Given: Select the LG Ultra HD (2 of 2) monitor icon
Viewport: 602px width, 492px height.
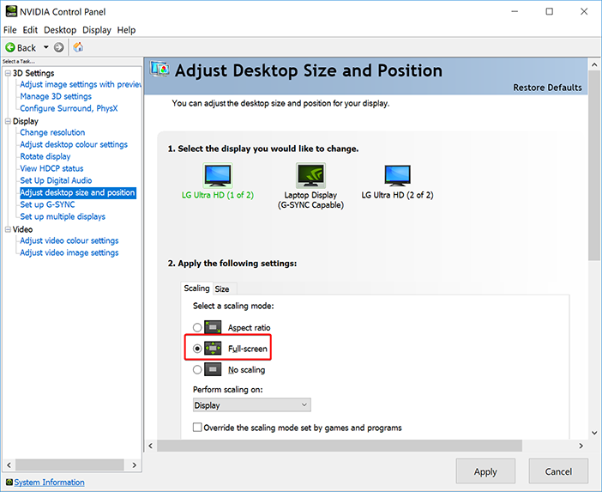Looking at the screenshot, I should click(397, 175).
